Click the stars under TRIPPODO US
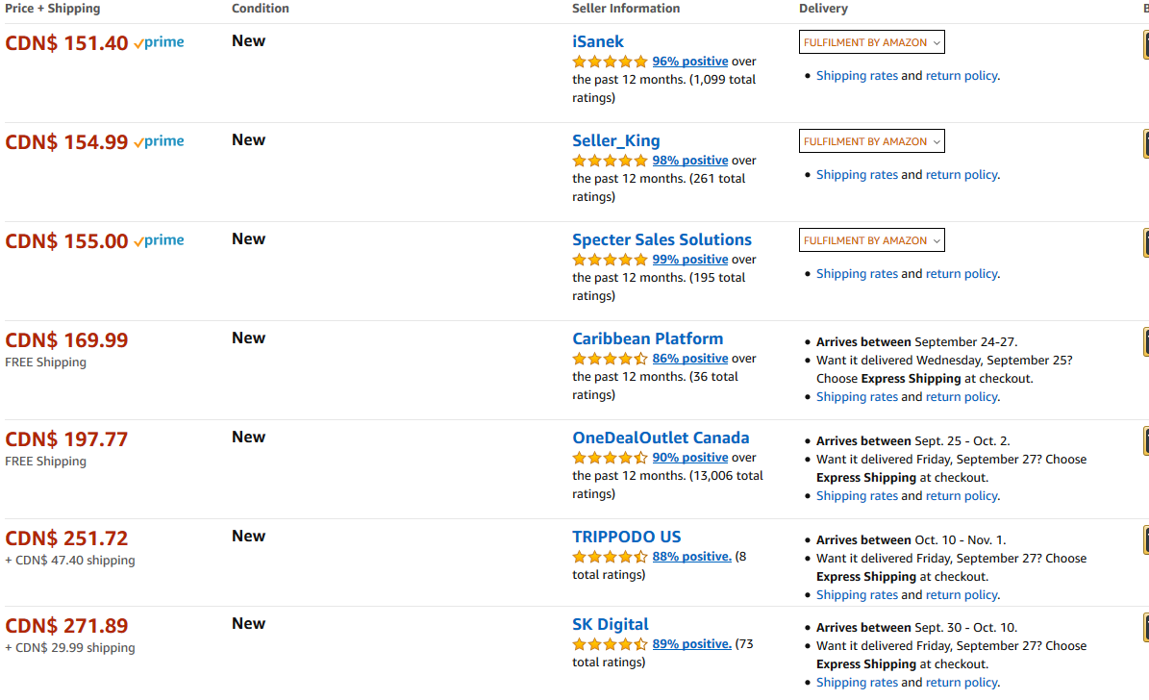Image resolution: width=1149 pixels, height=700 pixels. 610,557
